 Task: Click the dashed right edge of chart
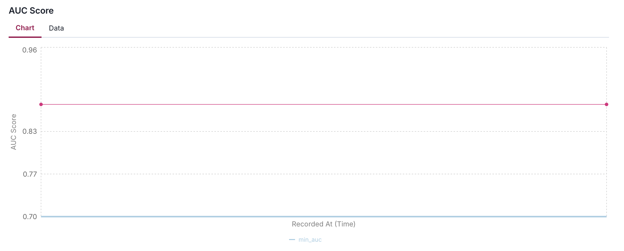coord(606,159)
